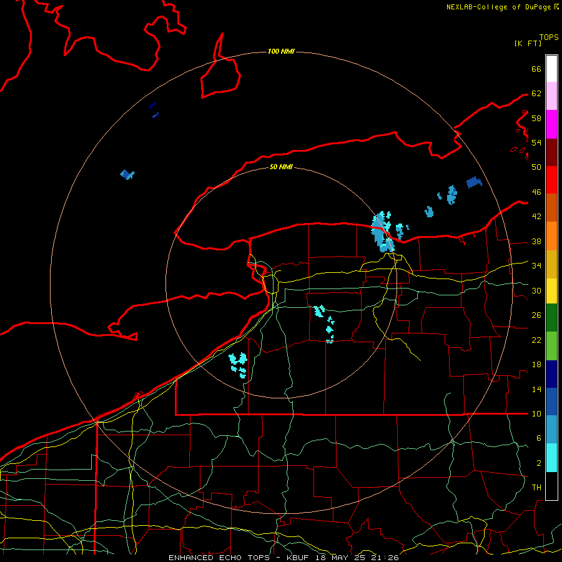Select the 46 legend value
The height and width of the screenshot is (562, 562).
pos(536,192)
